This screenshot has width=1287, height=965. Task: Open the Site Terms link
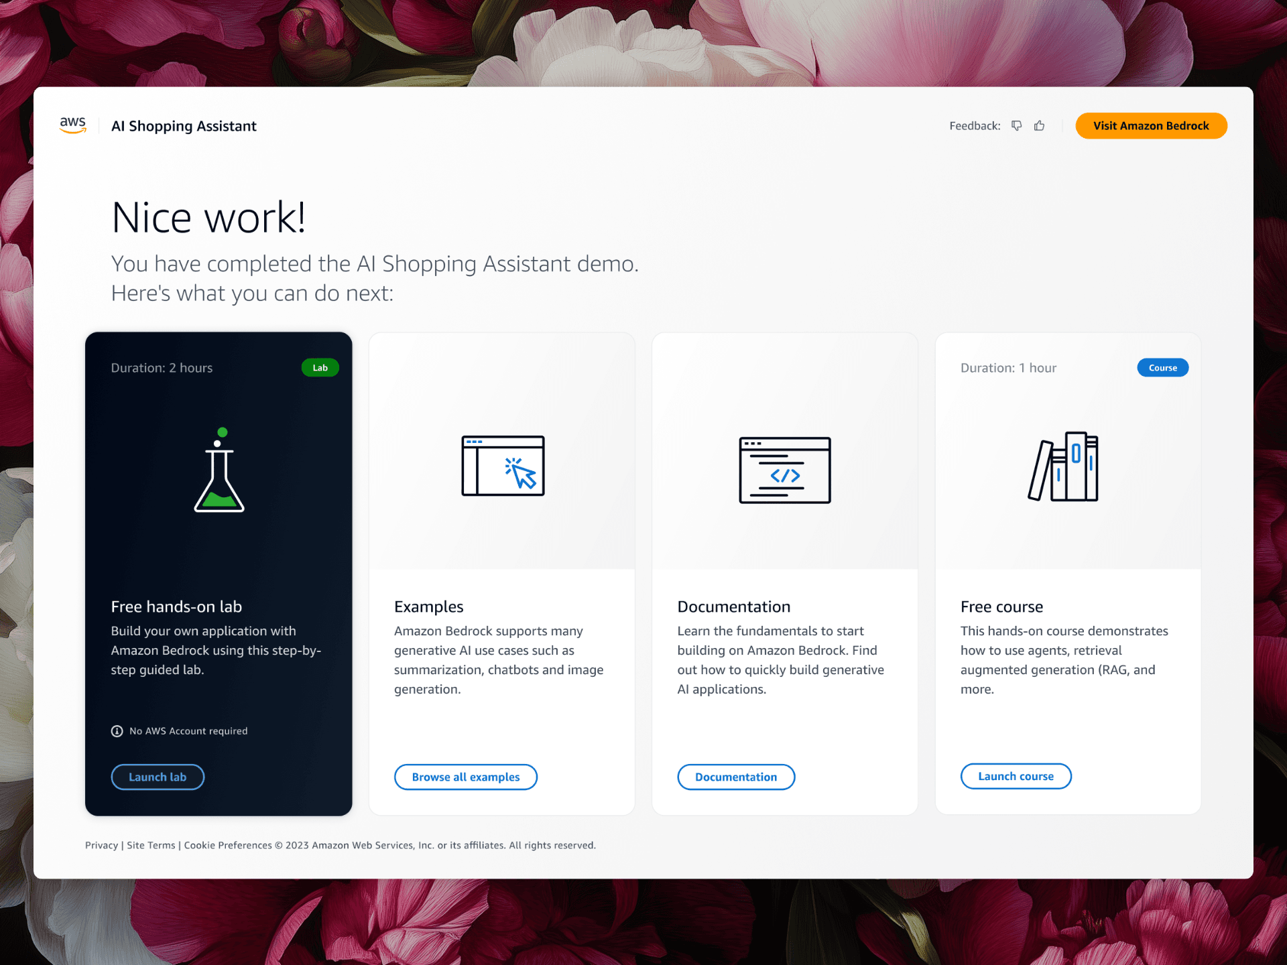coord(151,845)
